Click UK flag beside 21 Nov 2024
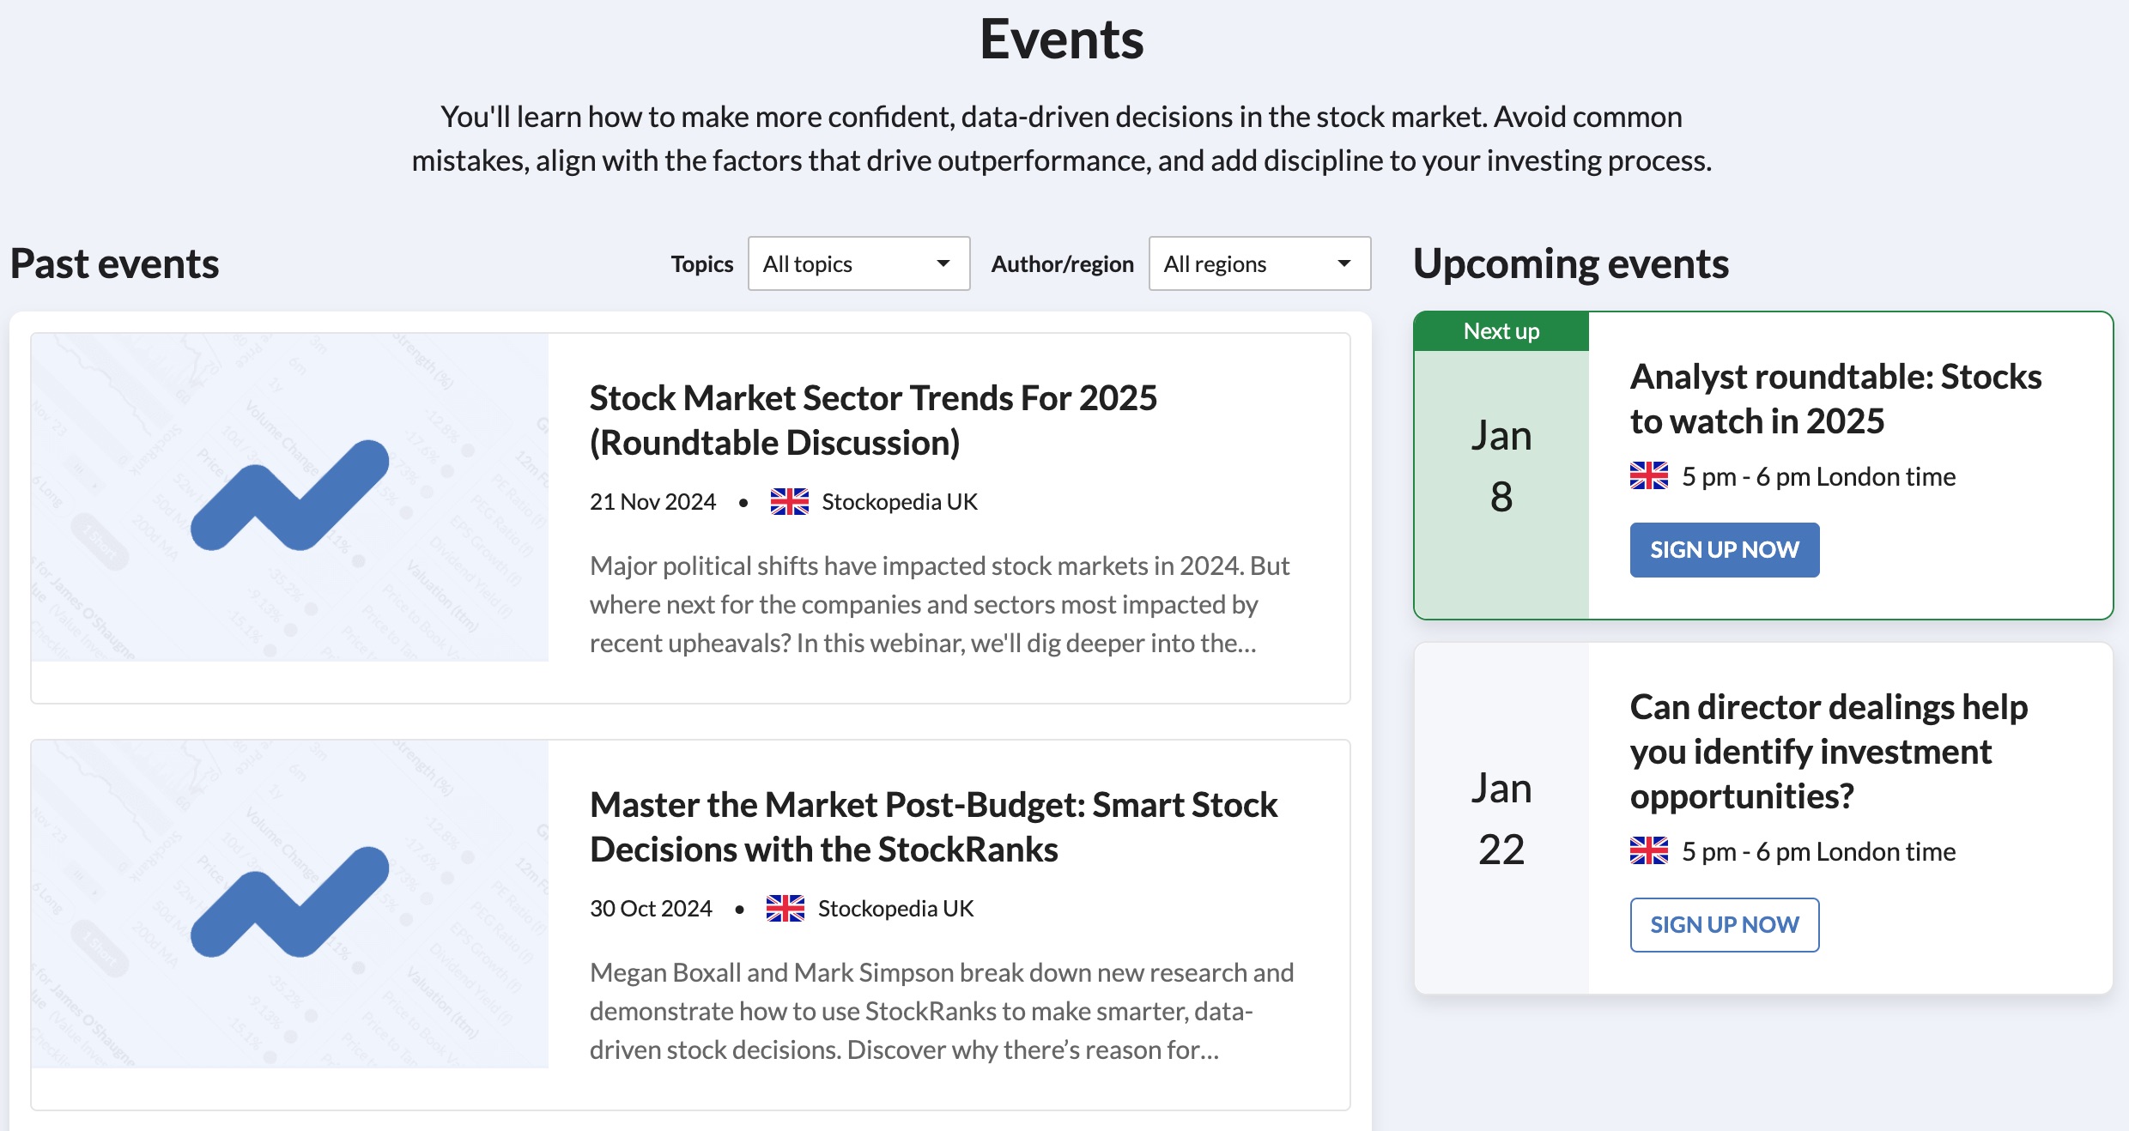This screenshot has height=1131, width=2129. (789, 501)
